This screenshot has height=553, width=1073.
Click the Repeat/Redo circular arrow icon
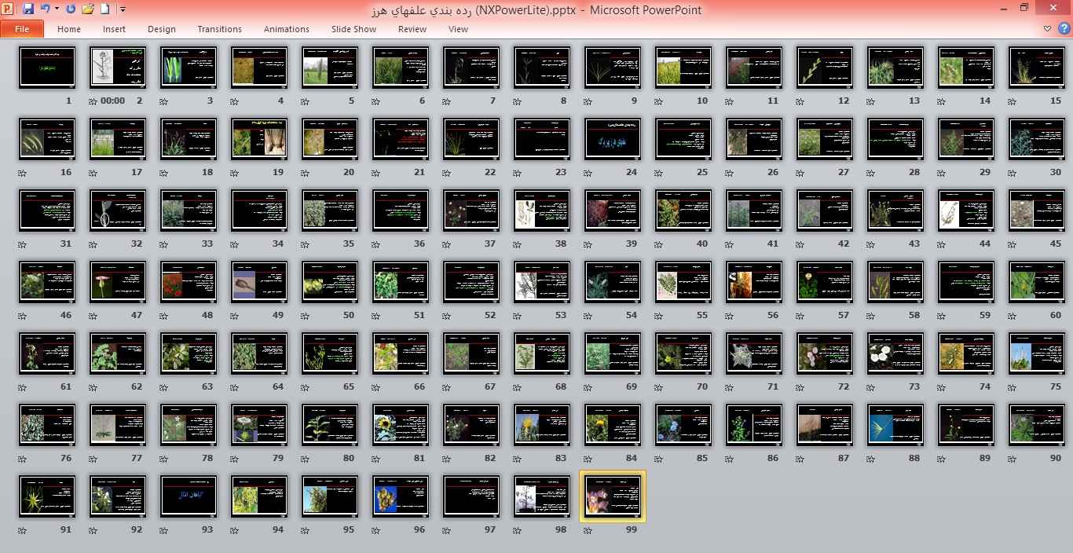tap(71, 9)
